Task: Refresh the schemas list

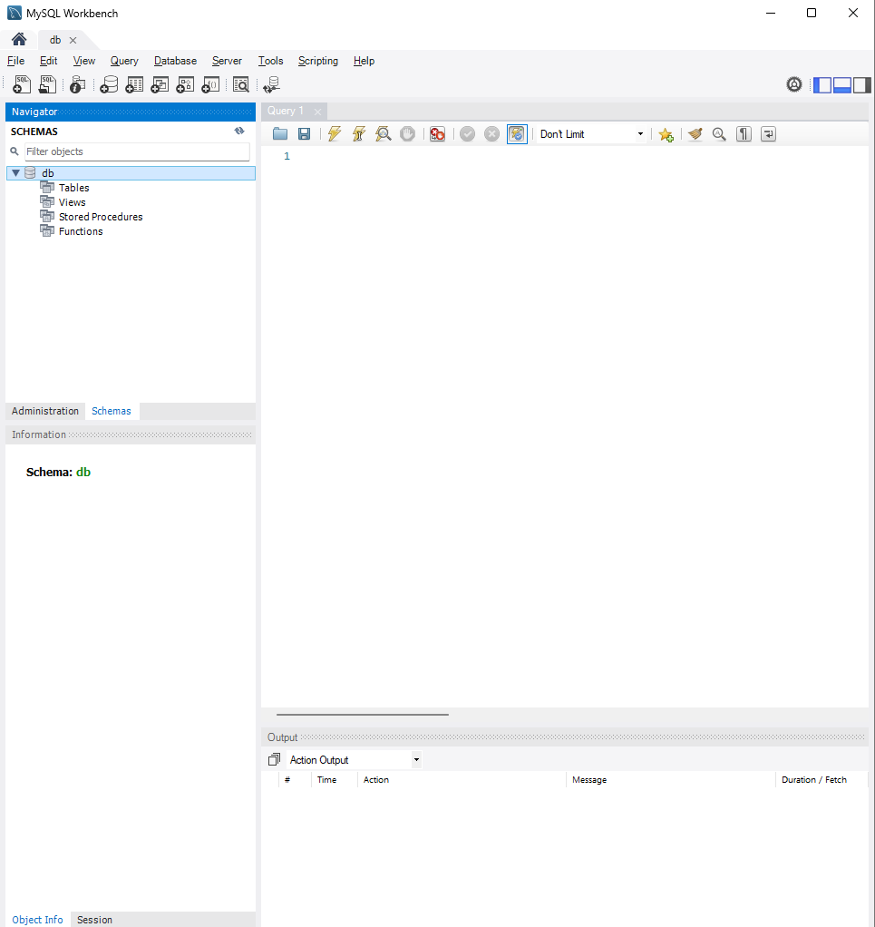Action: [x=239, y=131]
